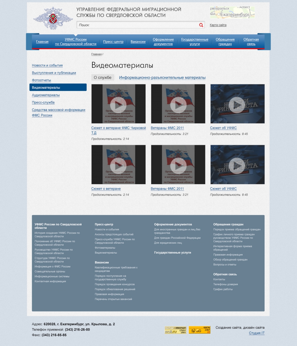Viewport: 297px width, 346px height.
Task: Open footer link Информация о ФМС России
Action: pyautogui.click(x=52, y=266)
